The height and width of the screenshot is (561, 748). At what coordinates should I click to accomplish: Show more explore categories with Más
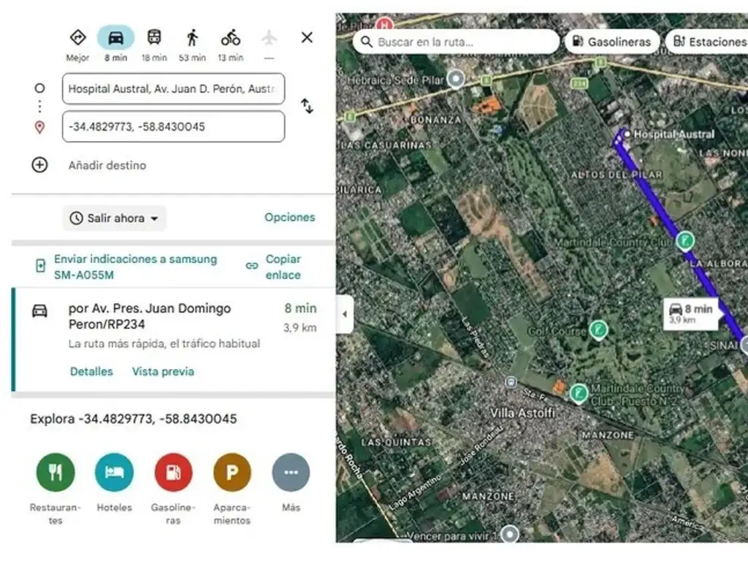pos(291,473)
